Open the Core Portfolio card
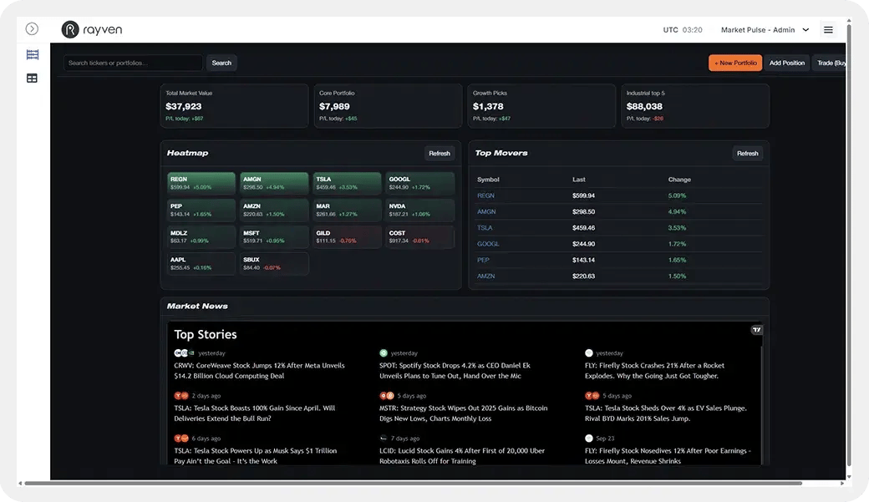The image size is (869, 502). click(x=388, y=106)
